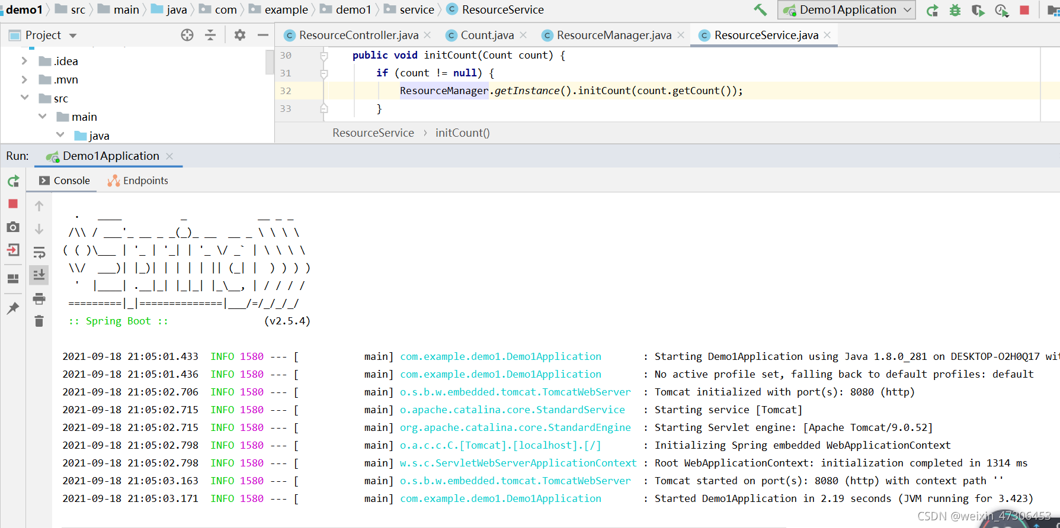This screenshot has height=528, width=1060.
Task: Open the Project view dropdown arrow
Action: 73,36
